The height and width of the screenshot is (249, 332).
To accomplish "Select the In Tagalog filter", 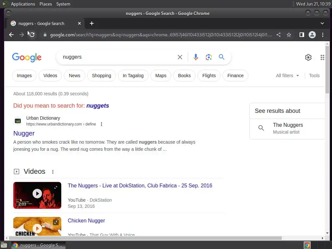I will (x=133, y=76).
